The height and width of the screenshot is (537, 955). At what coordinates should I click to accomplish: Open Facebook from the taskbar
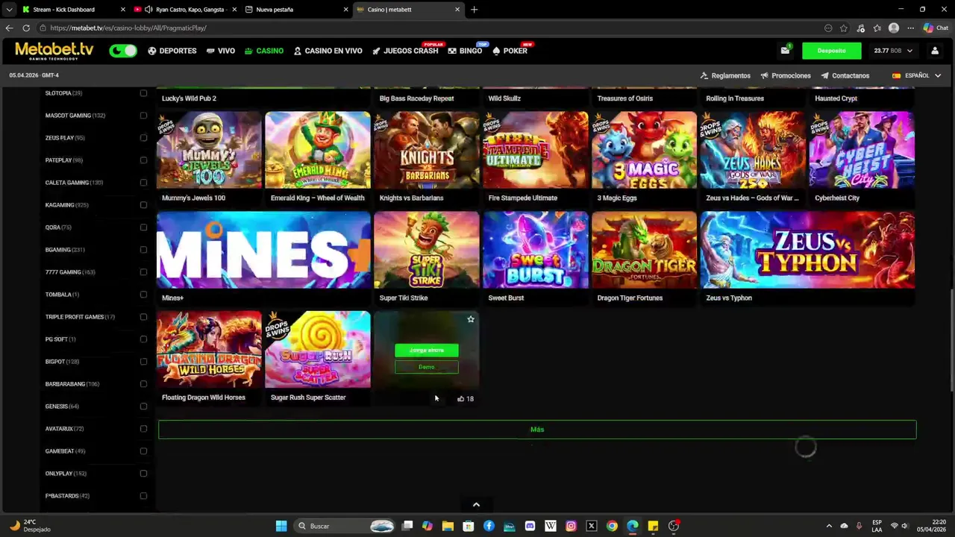489,526
